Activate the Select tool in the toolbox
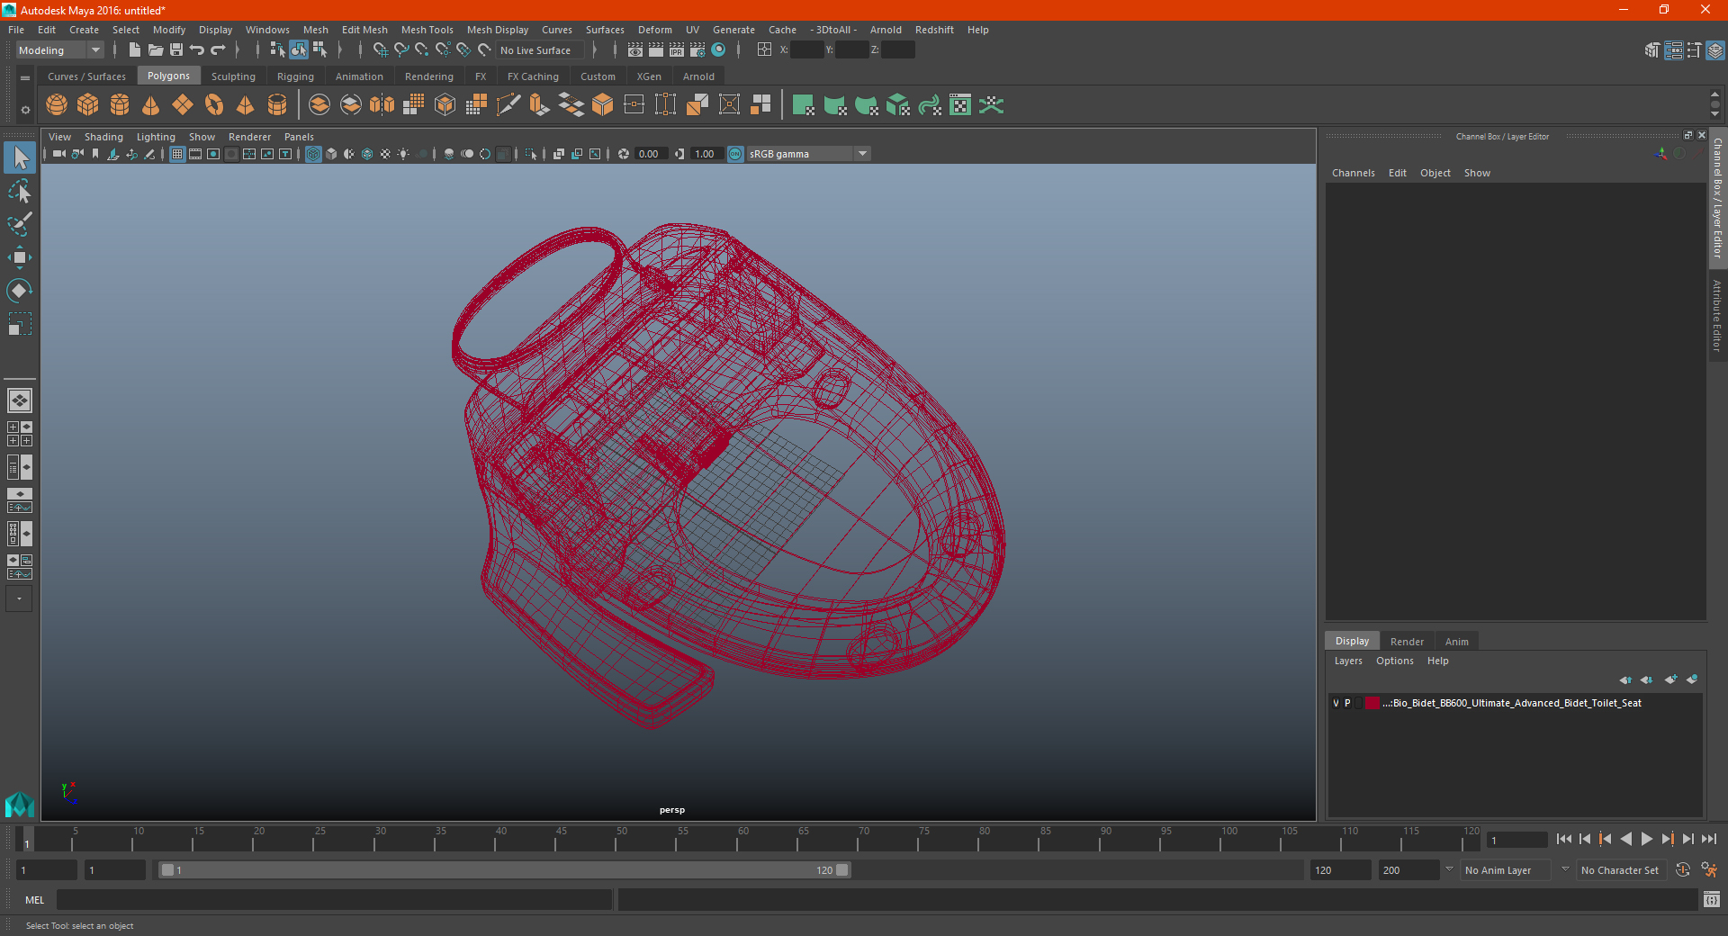 [20, 158]
